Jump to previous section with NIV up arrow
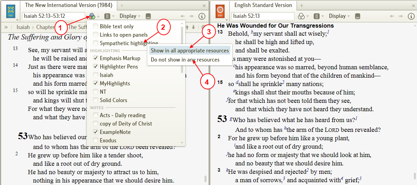The image size is (417, 185). pos(187,27)
